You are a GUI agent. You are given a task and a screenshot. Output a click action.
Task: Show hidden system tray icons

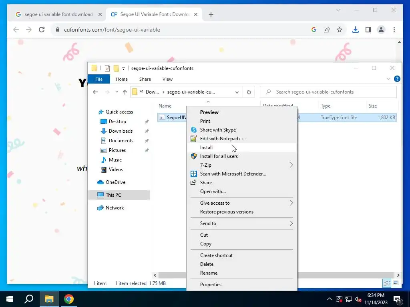[330, 299]
